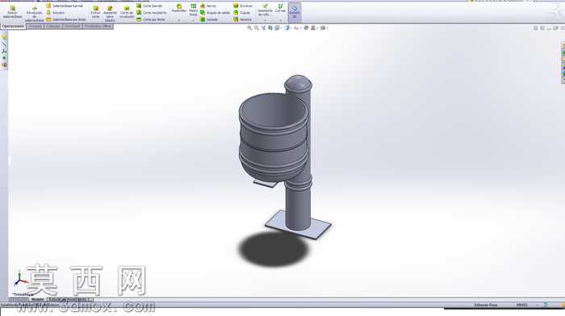Select the Simetría mirror tool
Image resolution: width=565 pixels, height=316 pixels.
click(242, 19)
